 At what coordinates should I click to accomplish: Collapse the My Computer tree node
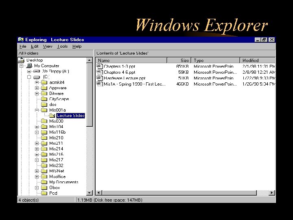tap(22, 66)
